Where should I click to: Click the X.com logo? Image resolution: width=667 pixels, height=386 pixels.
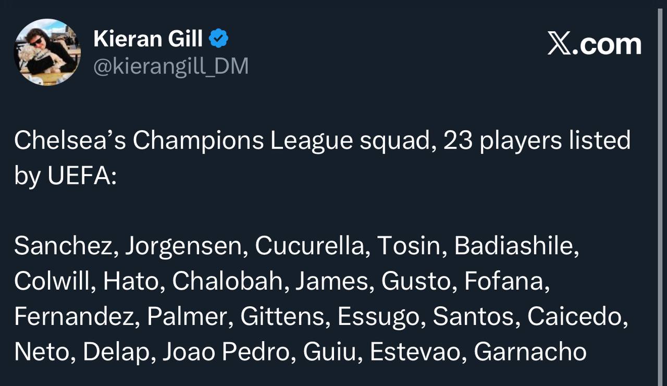[x=594, y=45]
